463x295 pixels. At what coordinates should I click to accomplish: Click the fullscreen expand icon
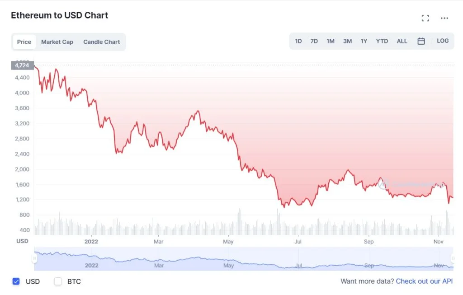pos(425,18)
